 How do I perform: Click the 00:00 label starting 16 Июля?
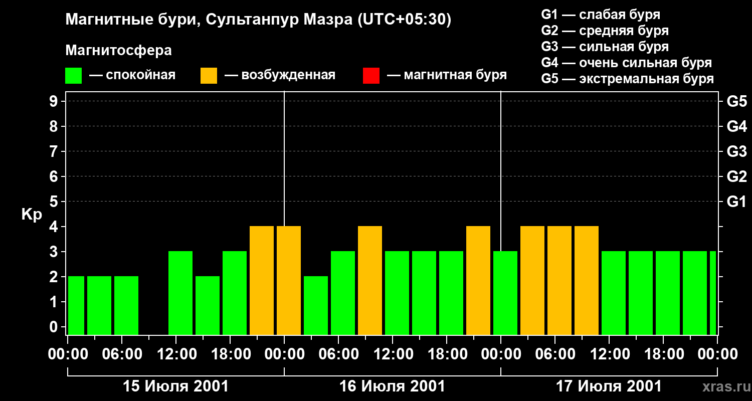click(284, 354)
